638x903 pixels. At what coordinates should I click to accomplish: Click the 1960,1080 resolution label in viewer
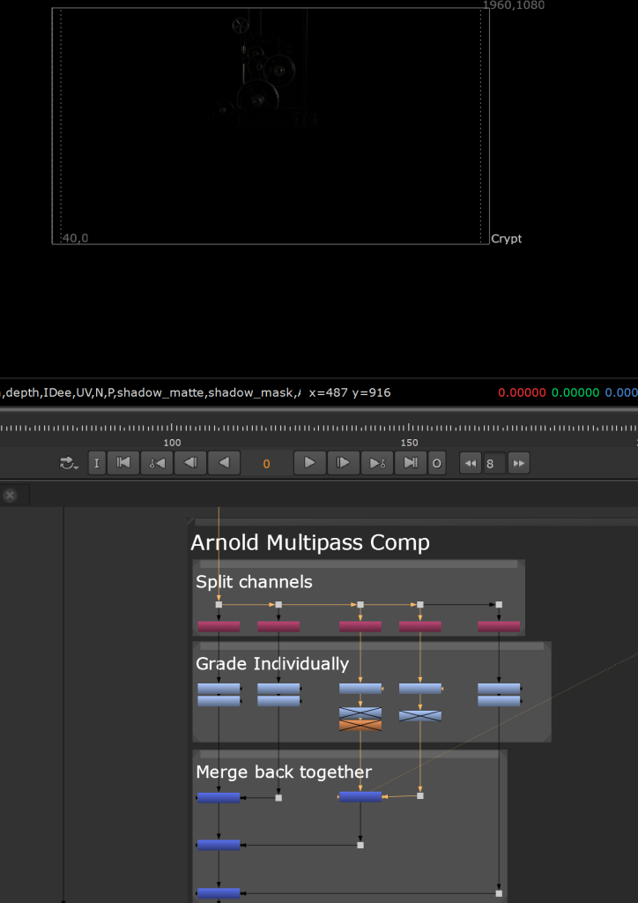point(513,5)
